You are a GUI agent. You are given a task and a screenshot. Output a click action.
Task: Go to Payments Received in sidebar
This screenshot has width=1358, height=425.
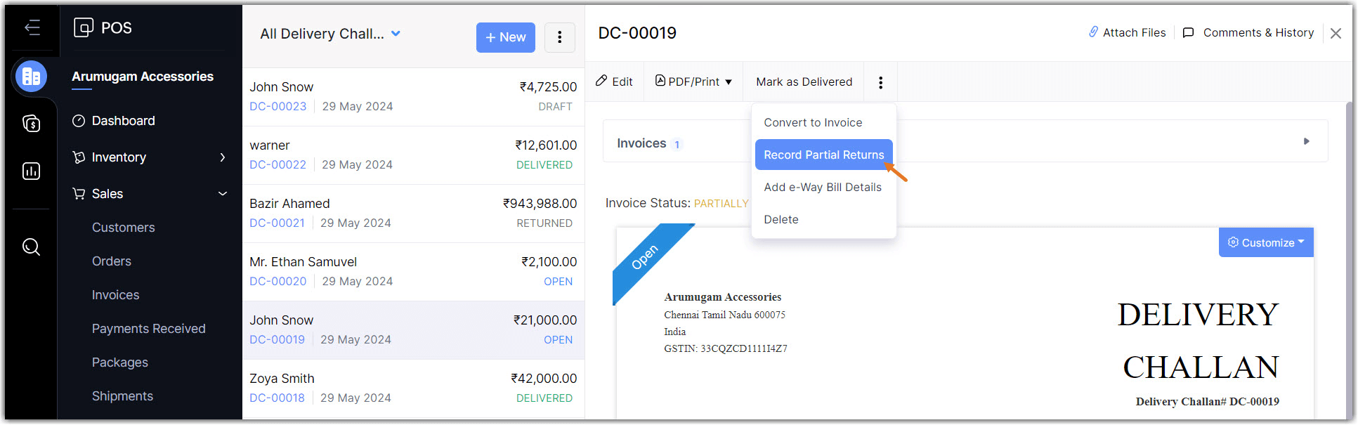[x=148, y=329]
